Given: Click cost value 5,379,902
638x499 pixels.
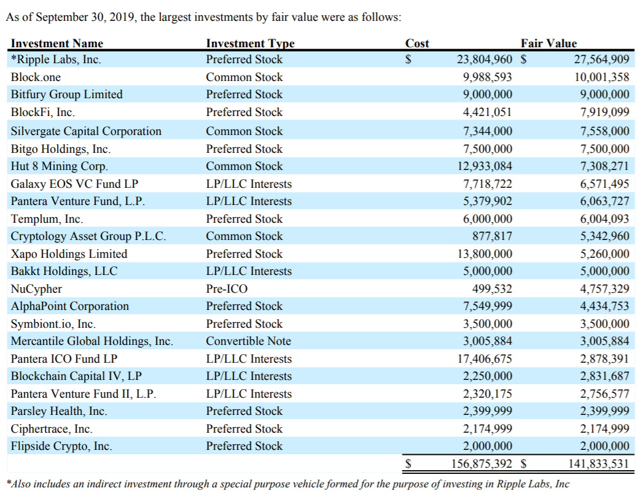Looking at the screenshot, I should point(488,201).
